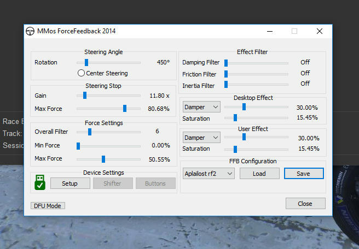Select the Center Steering radio button
The height and width of the screenshot is (249, 359).
point(81,73)
